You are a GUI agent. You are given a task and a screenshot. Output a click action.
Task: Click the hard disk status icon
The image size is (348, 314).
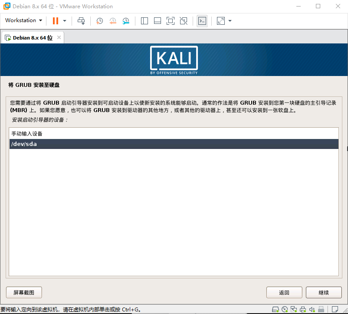pos(276,309)
